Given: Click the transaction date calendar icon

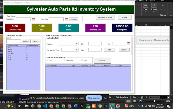Looking at the screenshot, I should coord(129,43).
